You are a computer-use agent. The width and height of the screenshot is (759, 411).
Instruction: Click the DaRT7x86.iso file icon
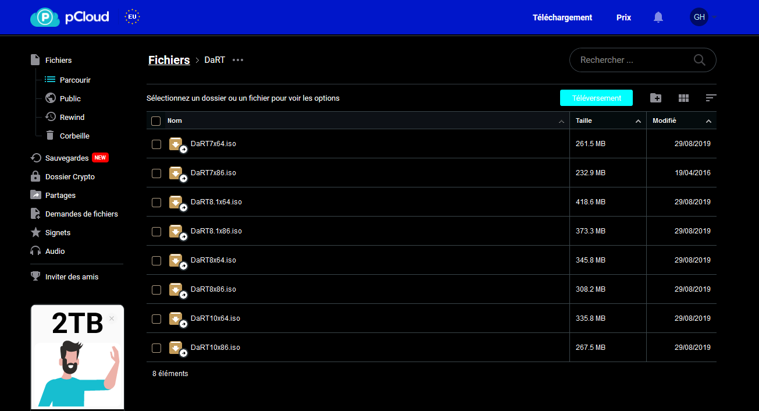177,173
